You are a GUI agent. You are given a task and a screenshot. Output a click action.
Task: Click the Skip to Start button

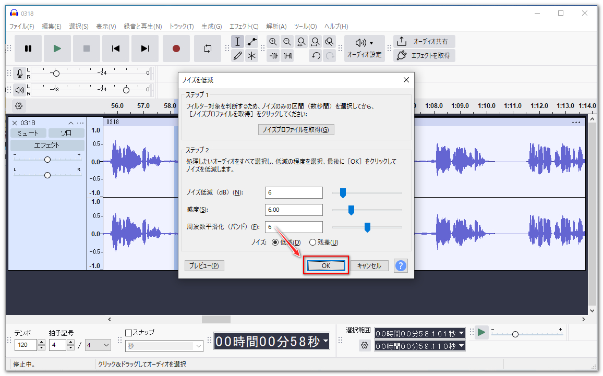tap(116, 48)
